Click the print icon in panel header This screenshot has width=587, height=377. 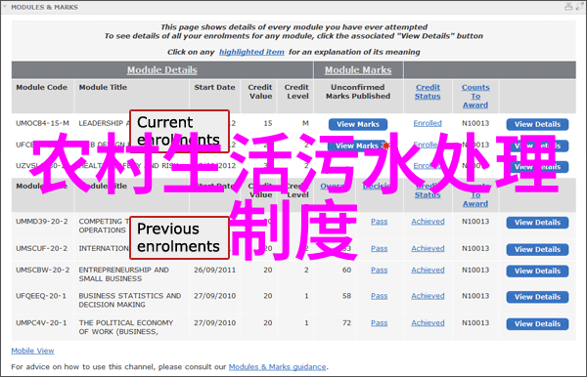(x=568, y=7)
